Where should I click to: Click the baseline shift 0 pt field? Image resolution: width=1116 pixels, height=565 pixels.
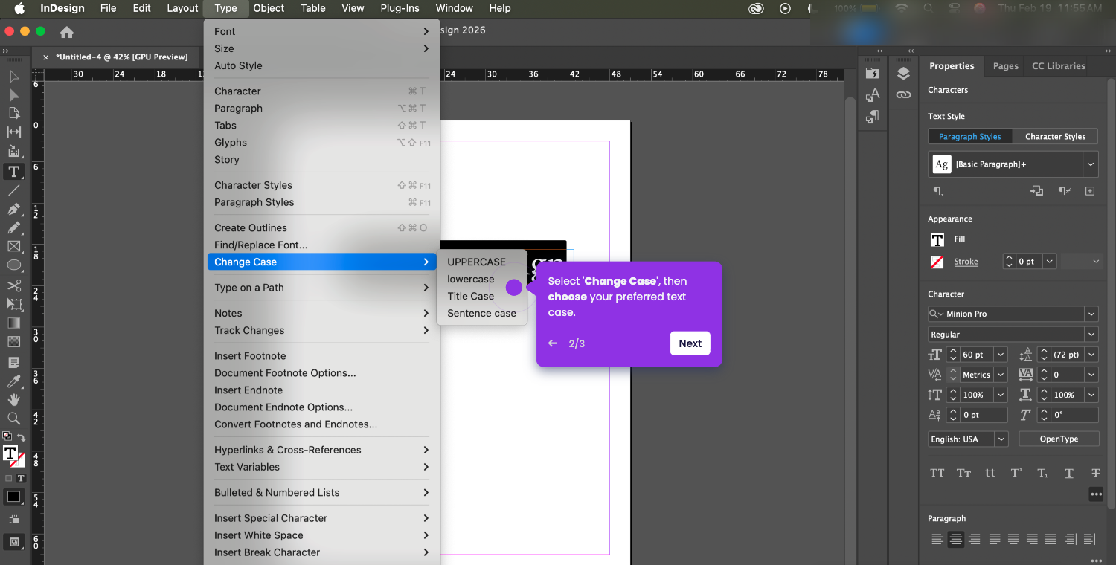coord(982,415)
